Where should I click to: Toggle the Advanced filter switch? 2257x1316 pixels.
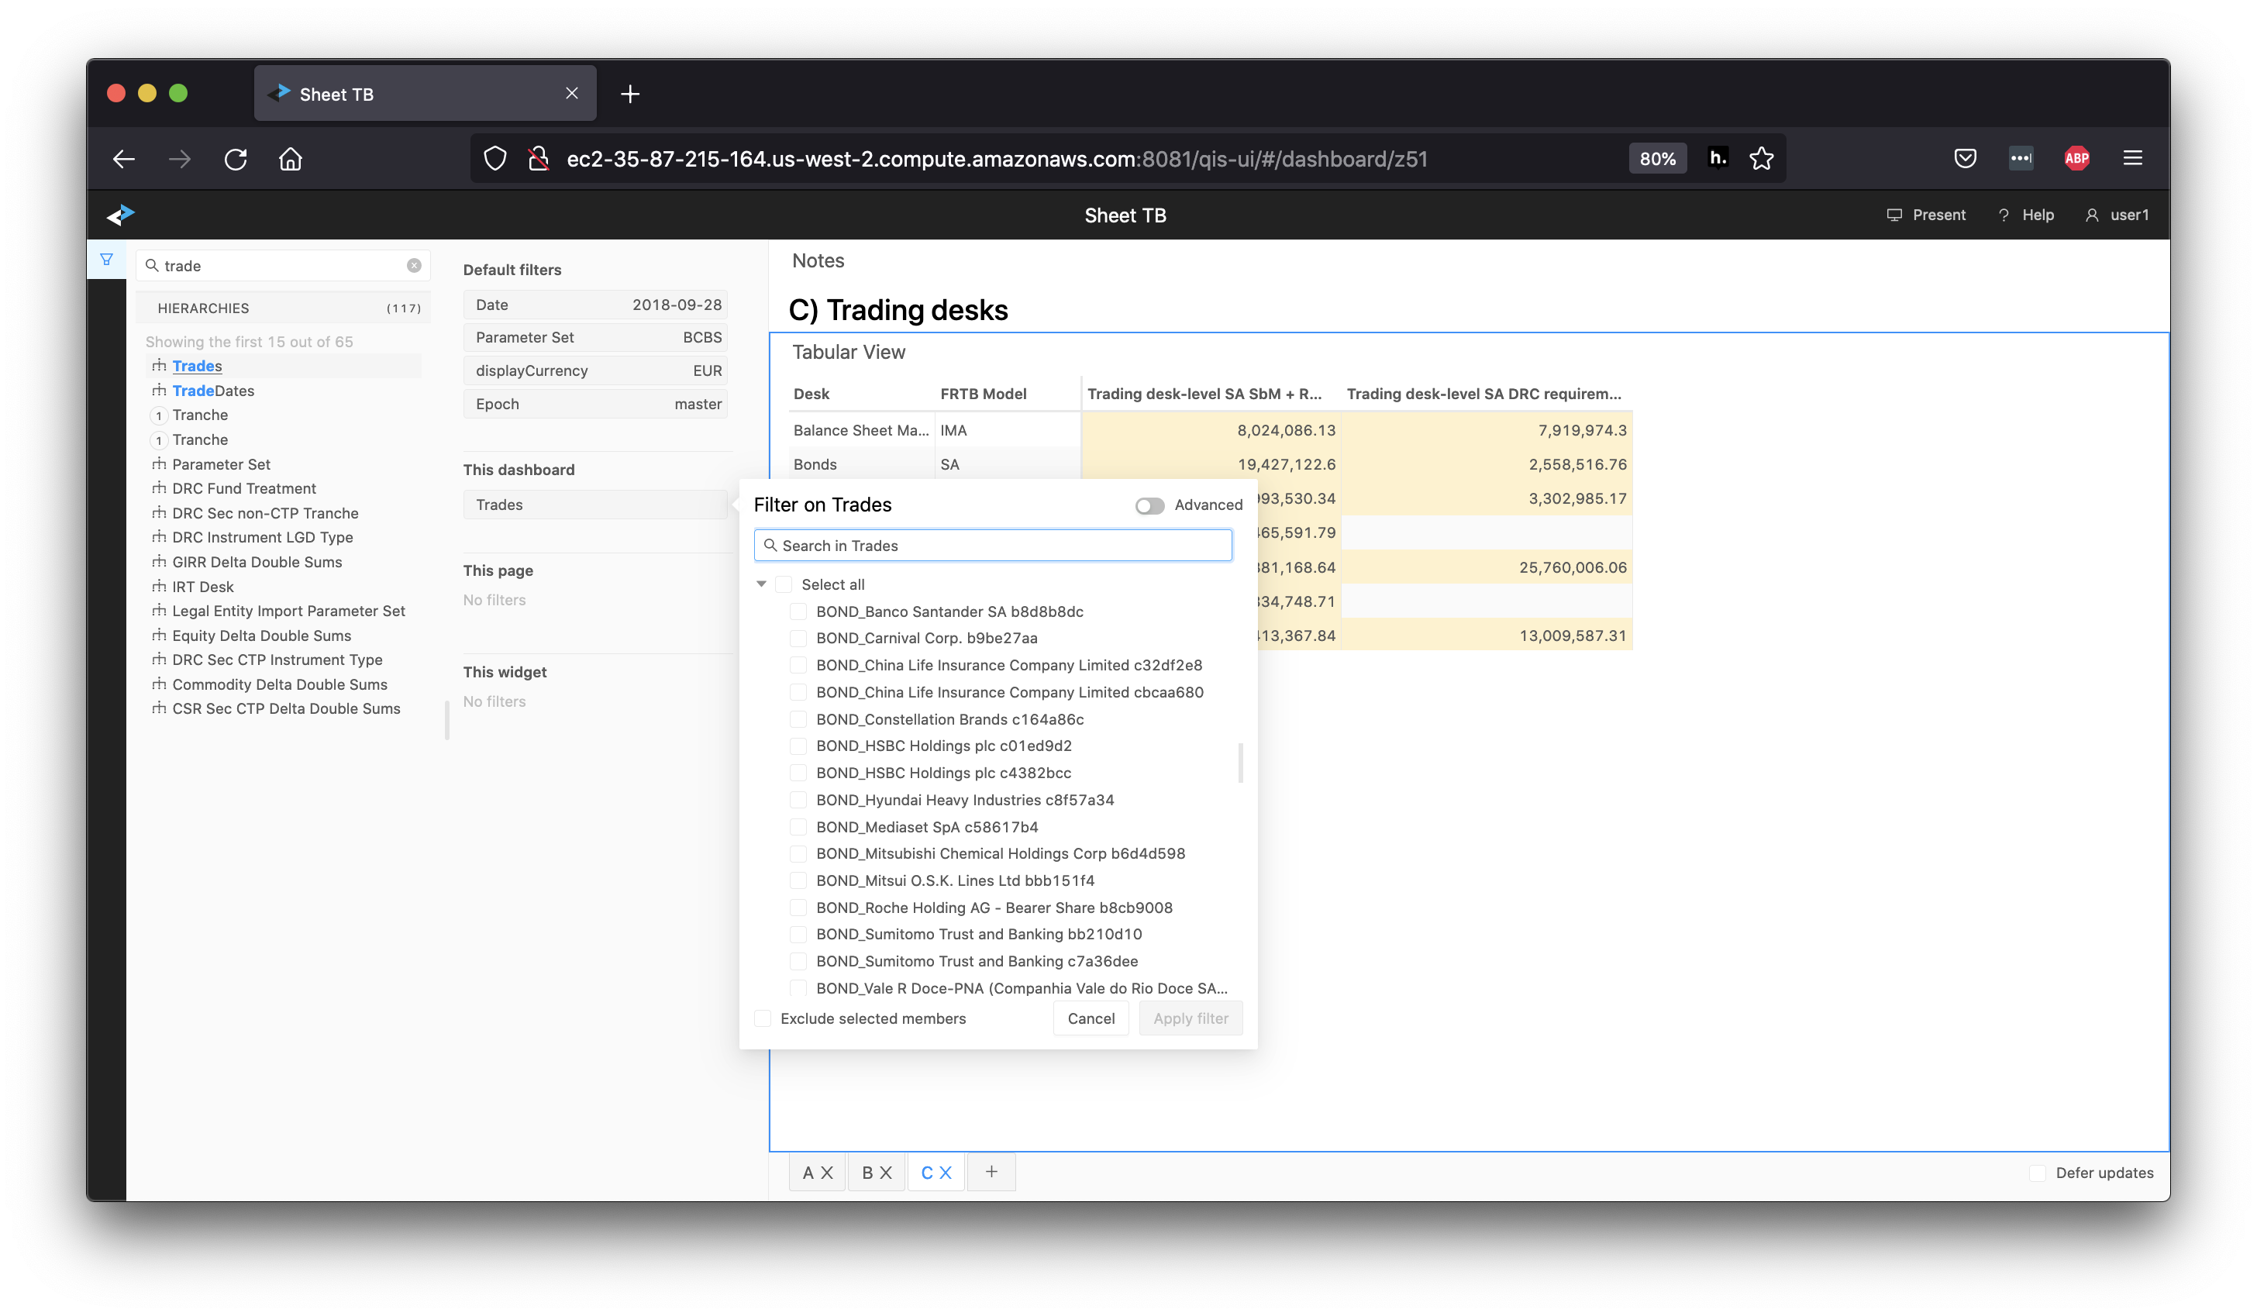(1149, 505)
